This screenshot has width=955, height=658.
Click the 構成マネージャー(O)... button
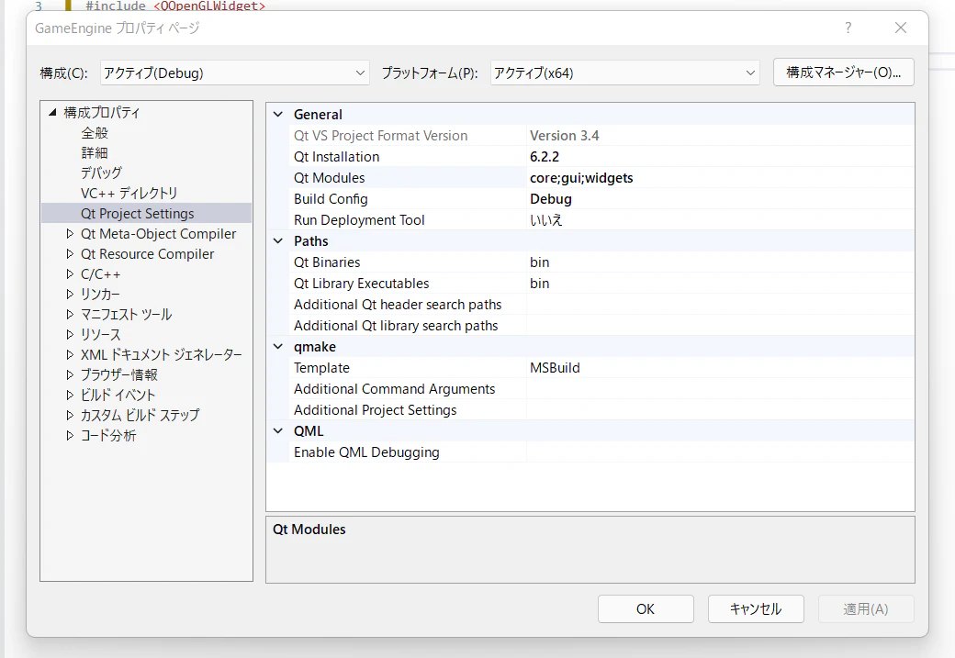pos(844,72)
